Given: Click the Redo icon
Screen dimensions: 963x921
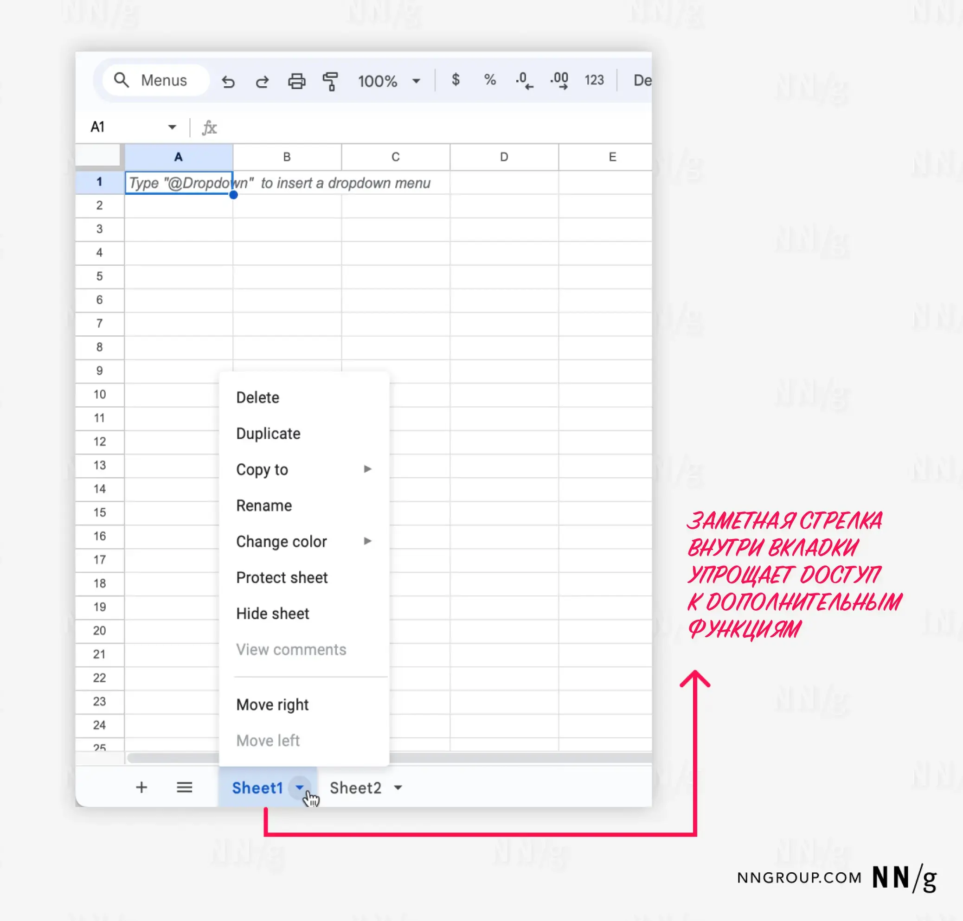Looking at the screenshot, I should point(262,81).
